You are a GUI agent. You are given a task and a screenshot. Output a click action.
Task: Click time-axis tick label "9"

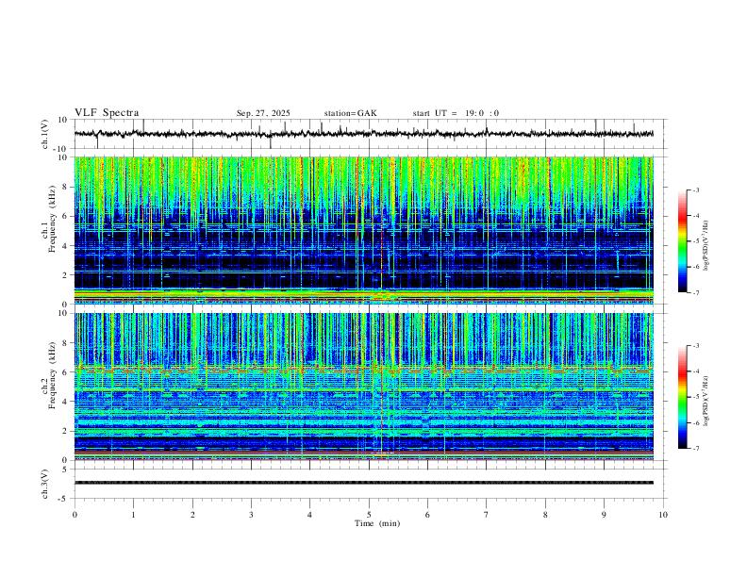point(604,515)
